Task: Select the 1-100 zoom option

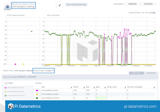Action: 154,13
